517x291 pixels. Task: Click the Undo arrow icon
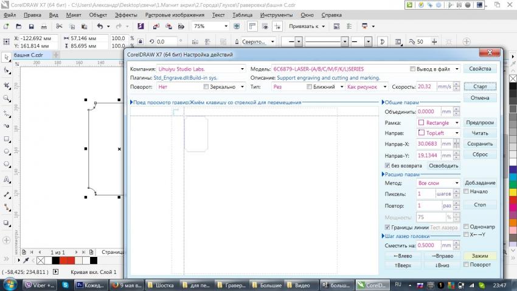(x=100, y=27)
